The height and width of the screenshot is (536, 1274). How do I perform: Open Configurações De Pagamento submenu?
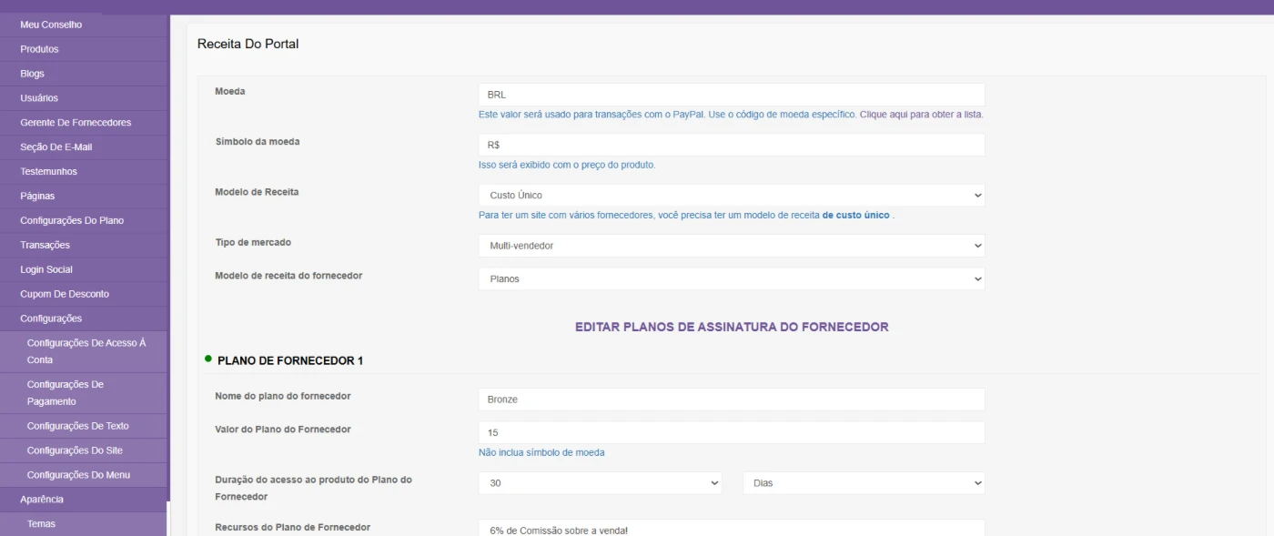[84, 393]
